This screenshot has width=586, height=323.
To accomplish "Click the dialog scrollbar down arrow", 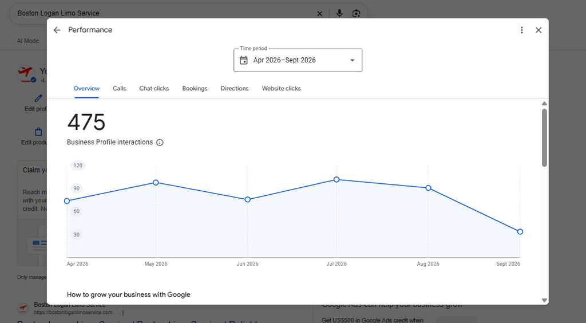I will point(545,300).
